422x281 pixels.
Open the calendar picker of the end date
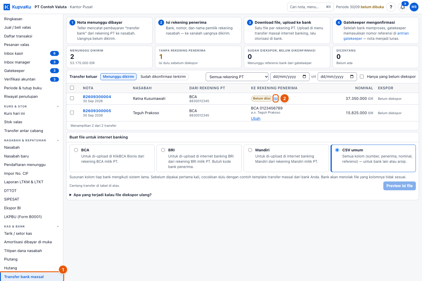pos(352,77)
